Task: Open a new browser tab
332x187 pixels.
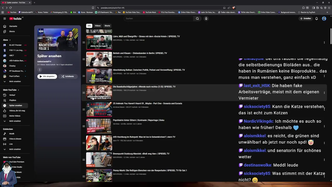Action: click(34, 3)
